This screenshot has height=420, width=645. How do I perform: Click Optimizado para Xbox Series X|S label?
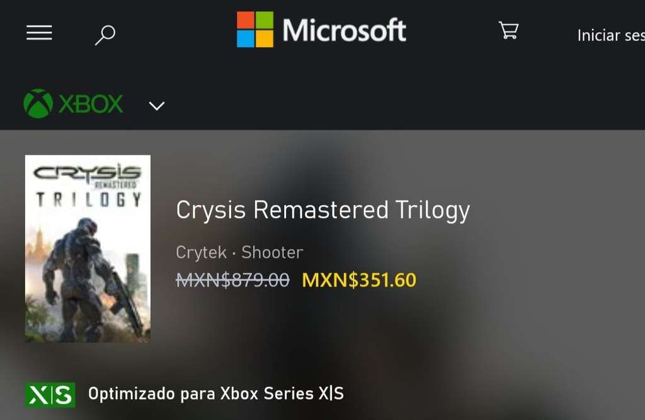point(216,394)
